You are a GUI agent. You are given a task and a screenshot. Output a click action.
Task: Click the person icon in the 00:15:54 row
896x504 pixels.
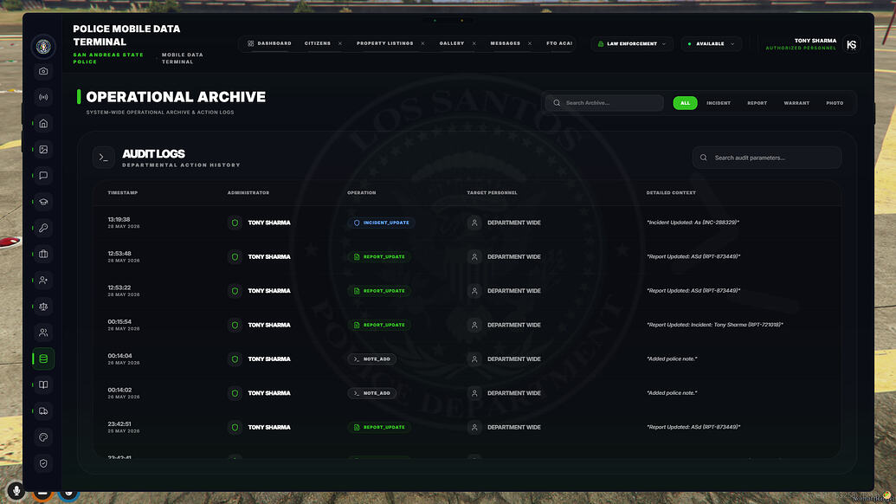point(474,325)
